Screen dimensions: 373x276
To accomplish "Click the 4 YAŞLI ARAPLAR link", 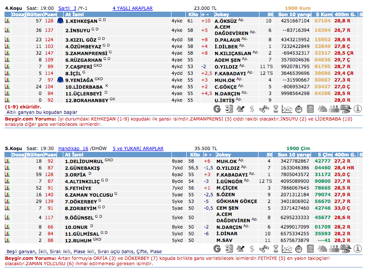I will click(x=132, y=8).
